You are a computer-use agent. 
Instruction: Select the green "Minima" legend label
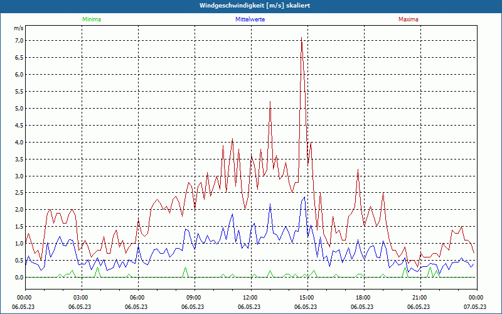tap(92, 19)
